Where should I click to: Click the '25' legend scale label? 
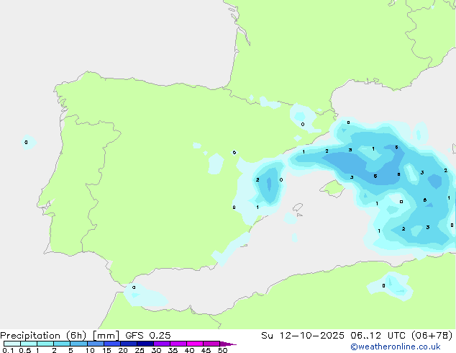click(x=140, y=350)
